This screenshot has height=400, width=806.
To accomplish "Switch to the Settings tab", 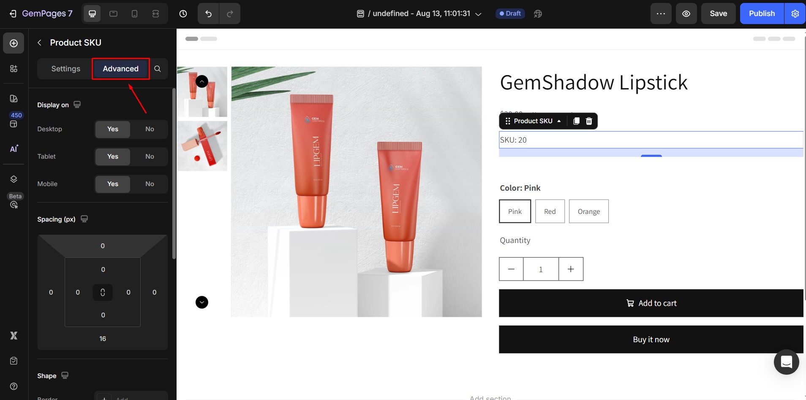I will tap(65, 69).
